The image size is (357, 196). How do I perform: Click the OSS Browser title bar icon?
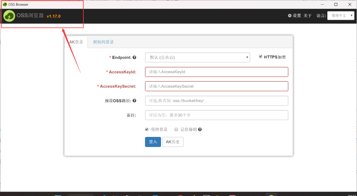(x=5, y=4)
